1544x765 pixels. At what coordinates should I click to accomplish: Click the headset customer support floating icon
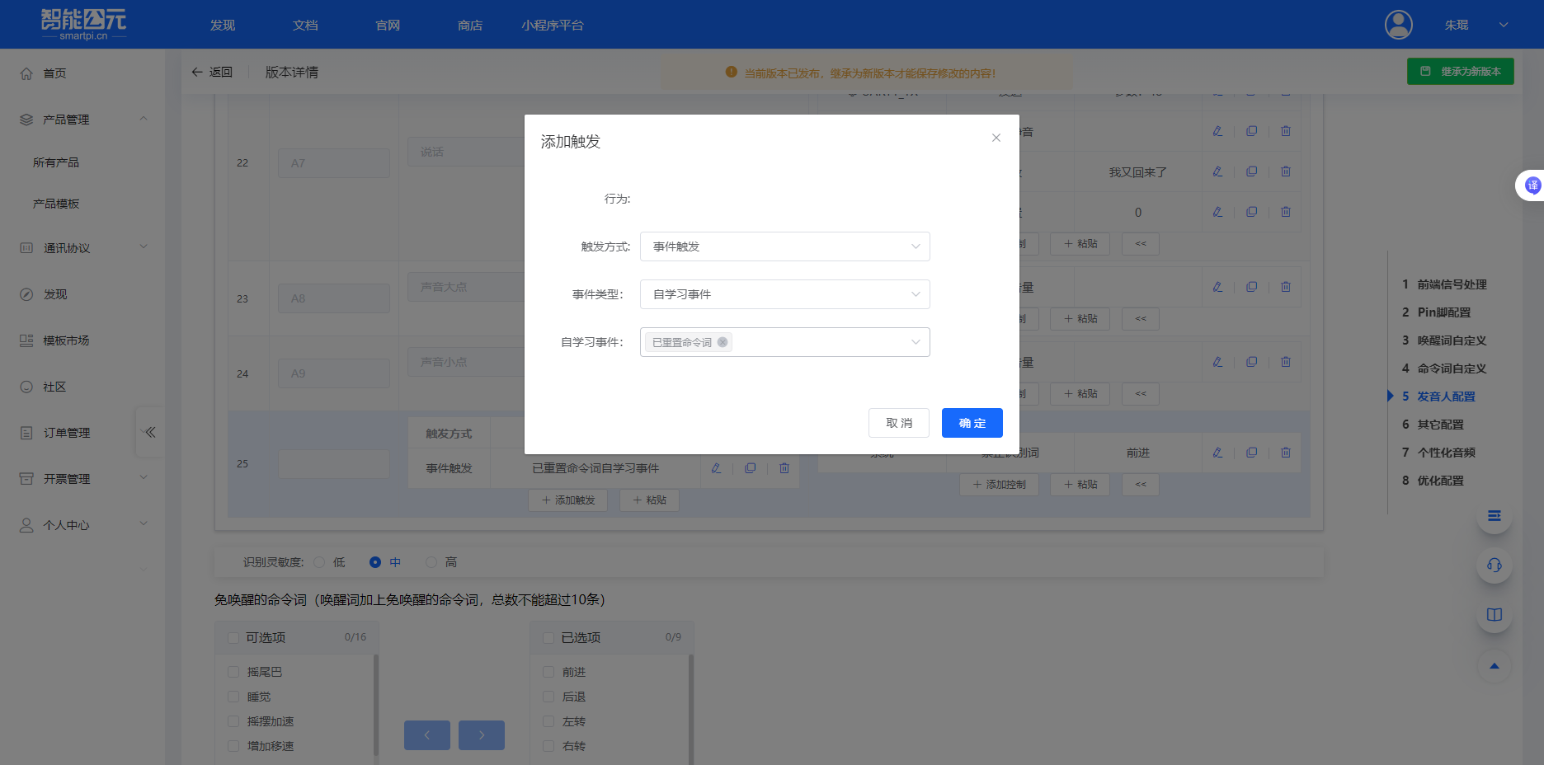click(1494, 566)
